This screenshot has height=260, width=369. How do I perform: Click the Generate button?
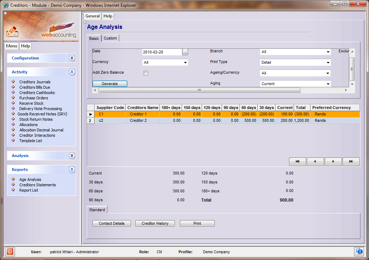[110, 84]
